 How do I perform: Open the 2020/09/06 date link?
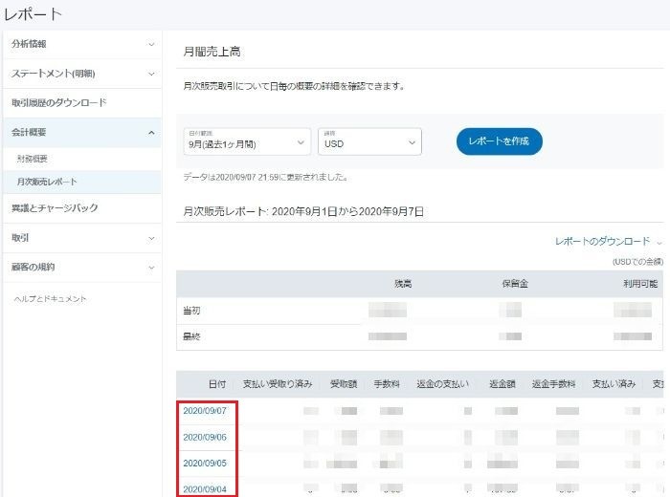tap(205, 437)
